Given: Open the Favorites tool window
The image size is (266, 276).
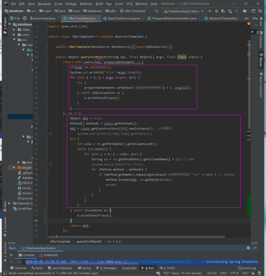Looking at the screenshot, I should (x=5, y=227).
